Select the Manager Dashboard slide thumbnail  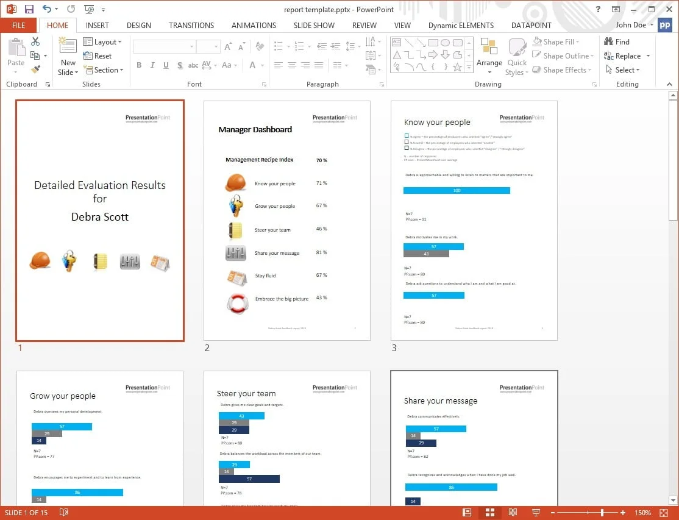tap(286, 219)
